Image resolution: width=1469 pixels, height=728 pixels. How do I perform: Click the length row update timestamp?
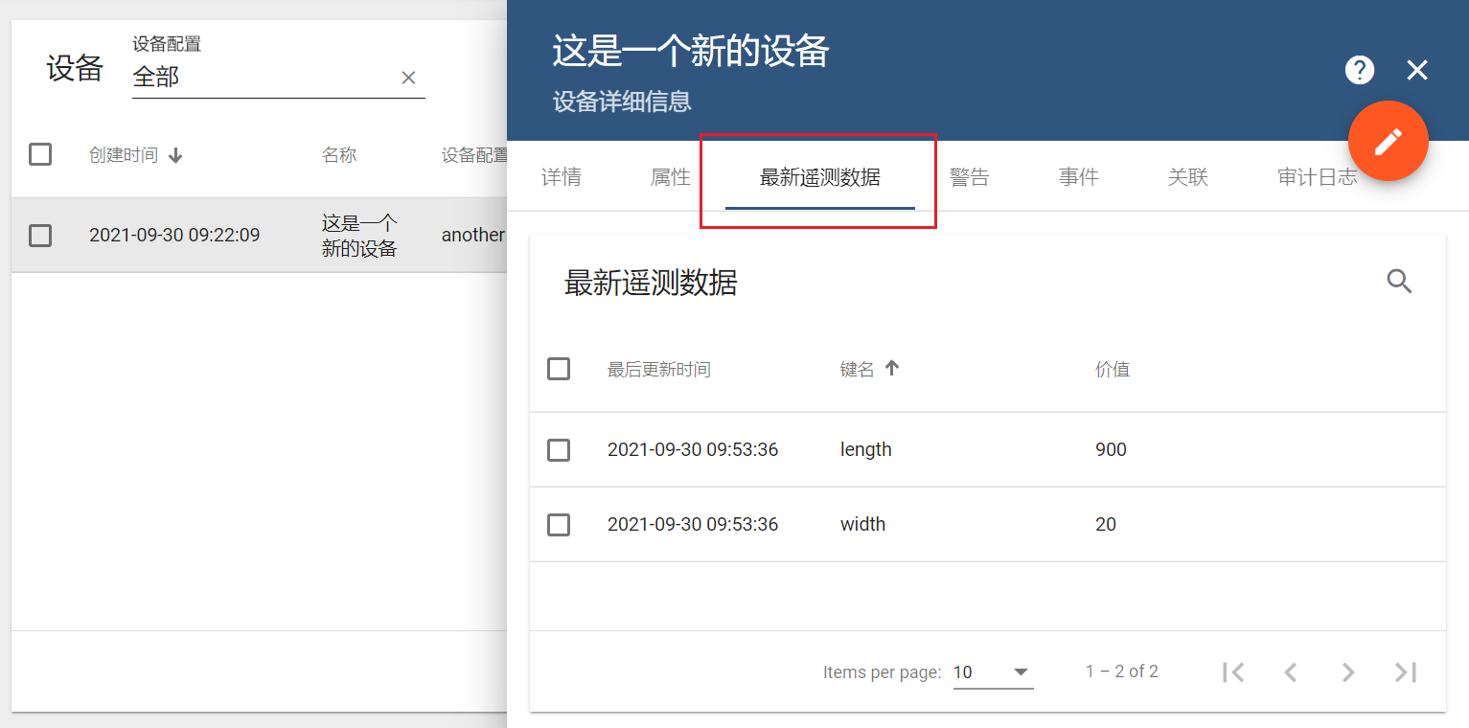(693, 449)
